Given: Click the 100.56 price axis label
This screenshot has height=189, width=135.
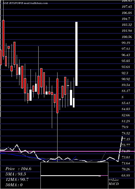Looking at the screenshot, I should tap(127, 37).
